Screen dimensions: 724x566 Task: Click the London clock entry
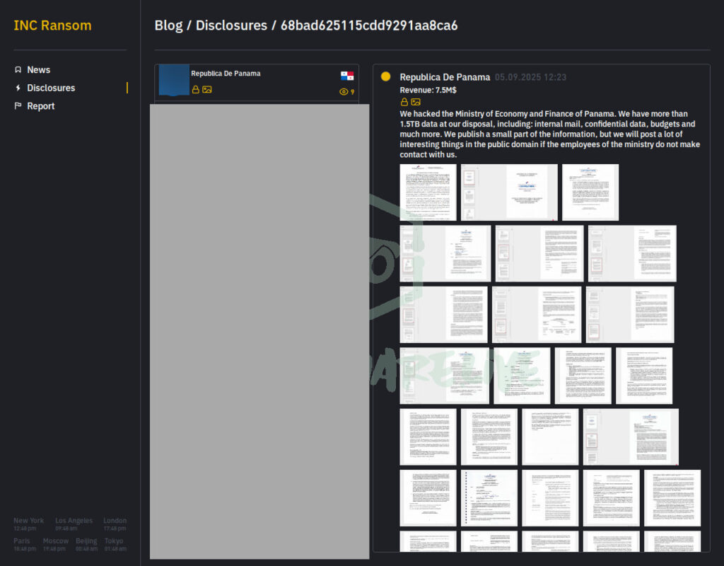pyautogui.click(x=115, y=524)
